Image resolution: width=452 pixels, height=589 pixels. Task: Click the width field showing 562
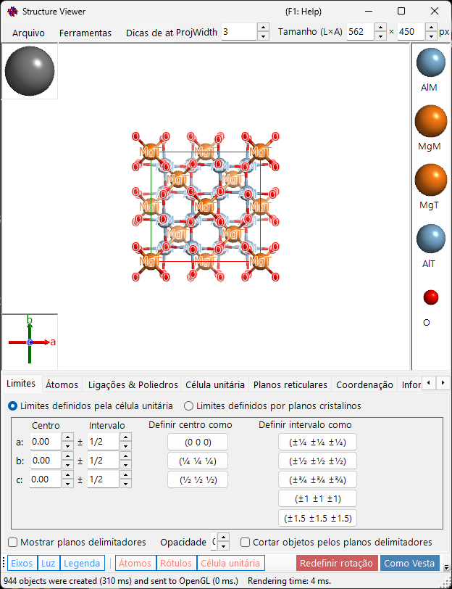(x=360, y=32)
